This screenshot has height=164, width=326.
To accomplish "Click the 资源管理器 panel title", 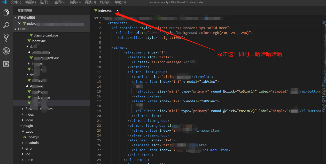I will tap(25, 11).
